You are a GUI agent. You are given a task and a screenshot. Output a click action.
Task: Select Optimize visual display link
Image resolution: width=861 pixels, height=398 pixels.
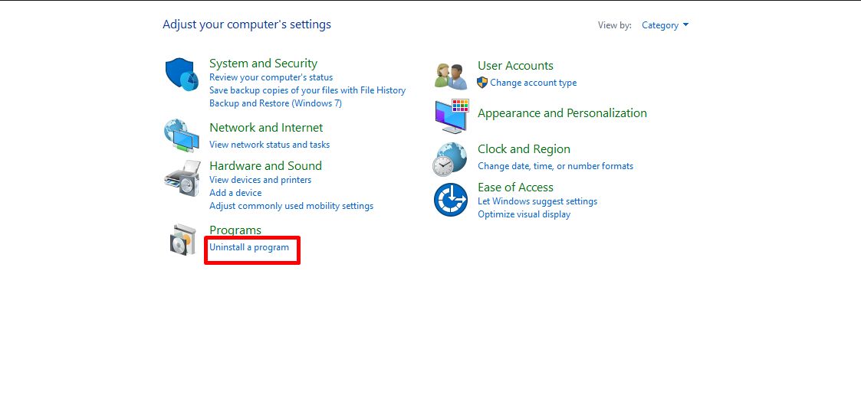pyautogui.click(x=524, y=214)
